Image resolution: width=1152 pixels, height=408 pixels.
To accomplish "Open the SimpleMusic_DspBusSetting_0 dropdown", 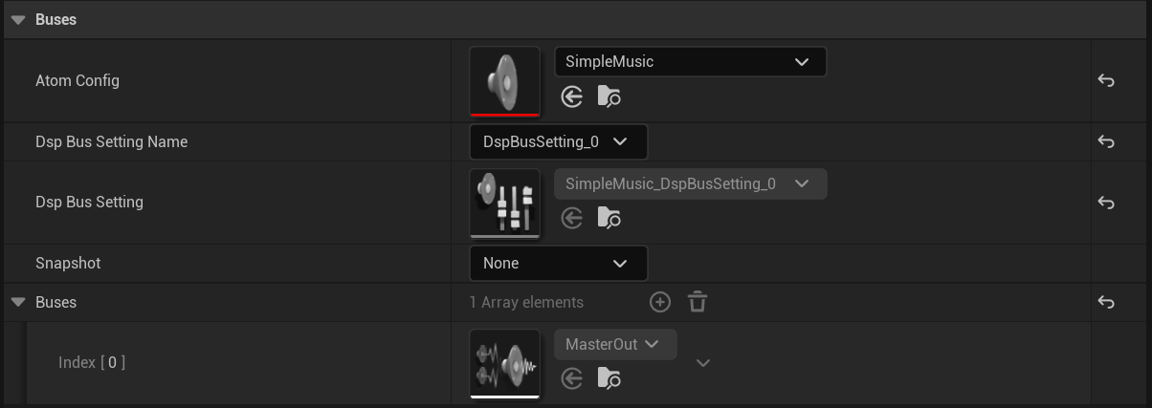I will tap(690, 183).
